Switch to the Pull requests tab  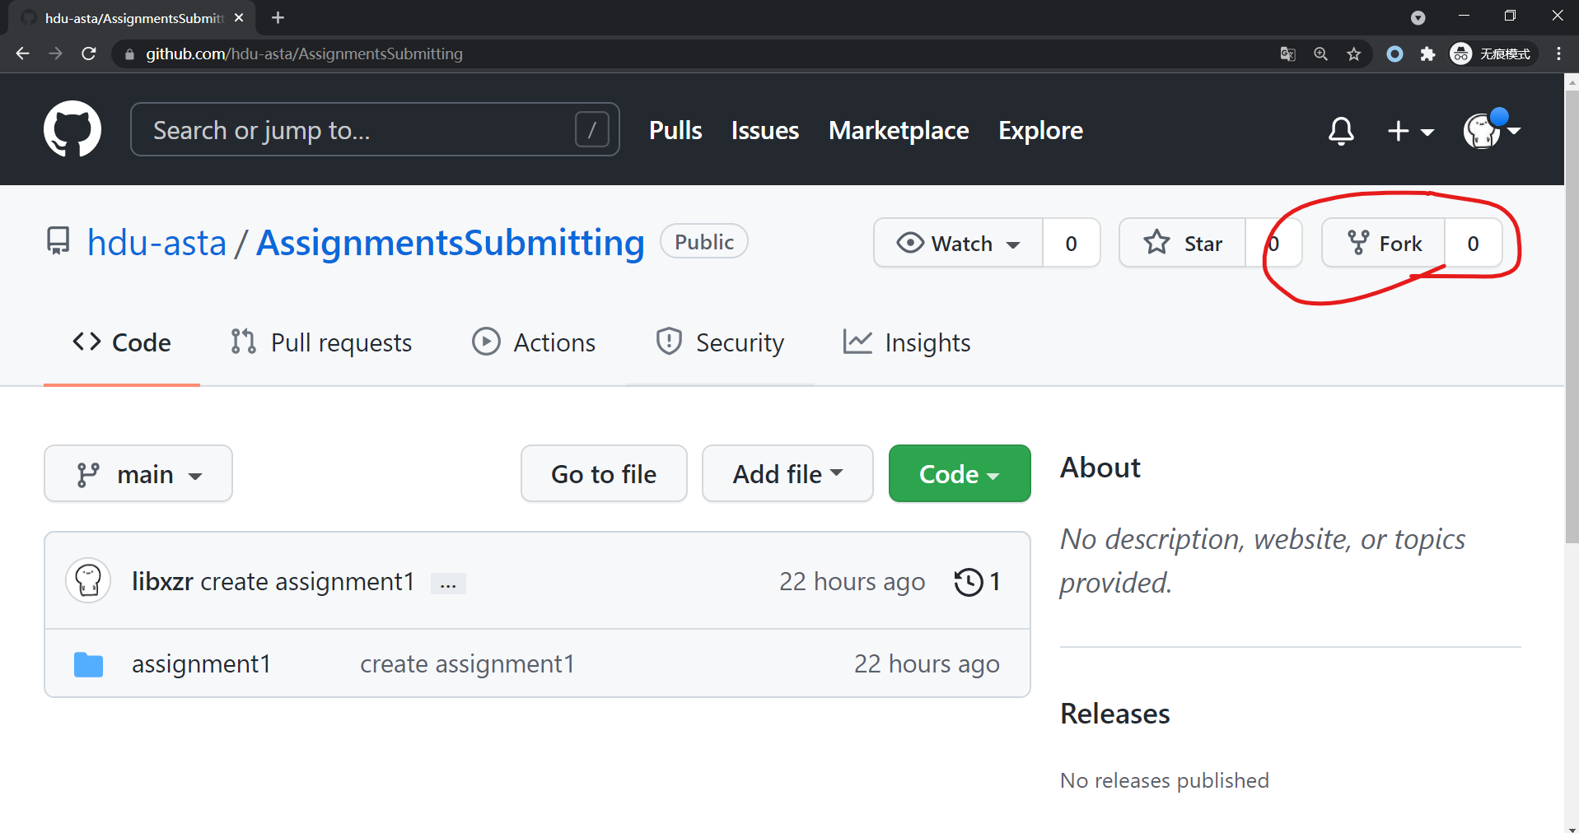322,342
